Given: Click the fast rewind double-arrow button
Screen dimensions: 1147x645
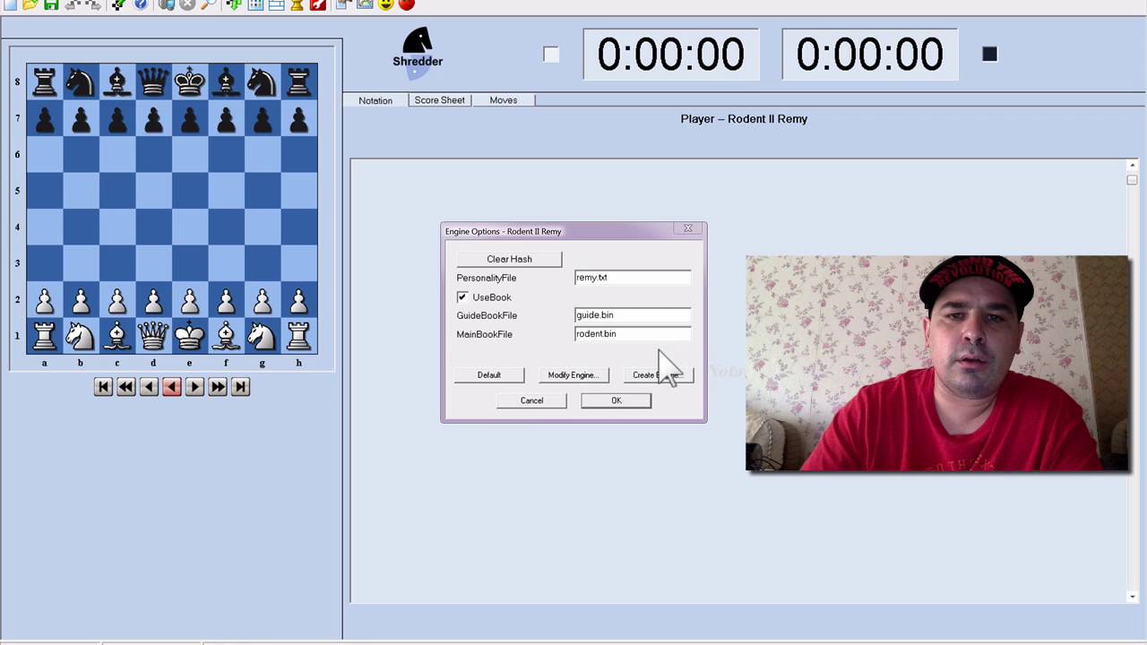Looking at the screenshot, I should click(x=126, y=387).
